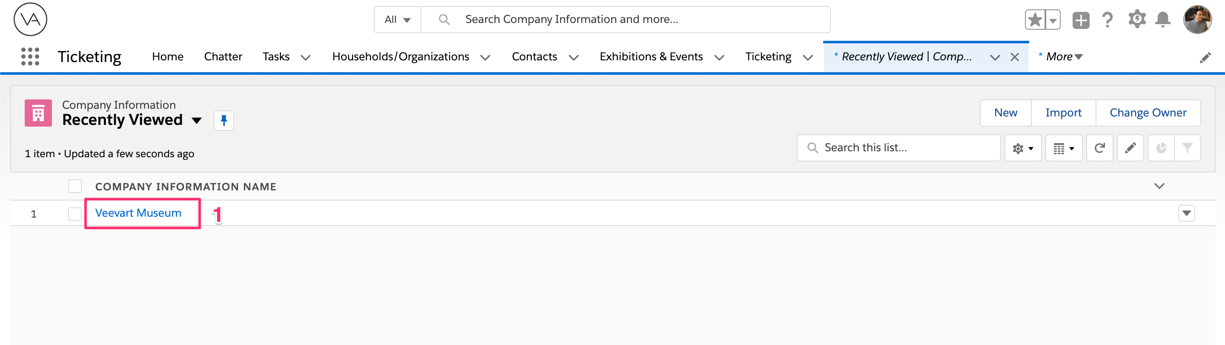The width and height of the screenshot is (1225, 345).
Task: Click the New button
Action: click(x=1005, y=113)
